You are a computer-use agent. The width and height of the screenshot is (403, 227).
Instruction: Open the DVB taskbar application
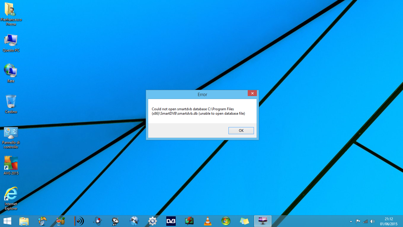(x=171, y=221)
